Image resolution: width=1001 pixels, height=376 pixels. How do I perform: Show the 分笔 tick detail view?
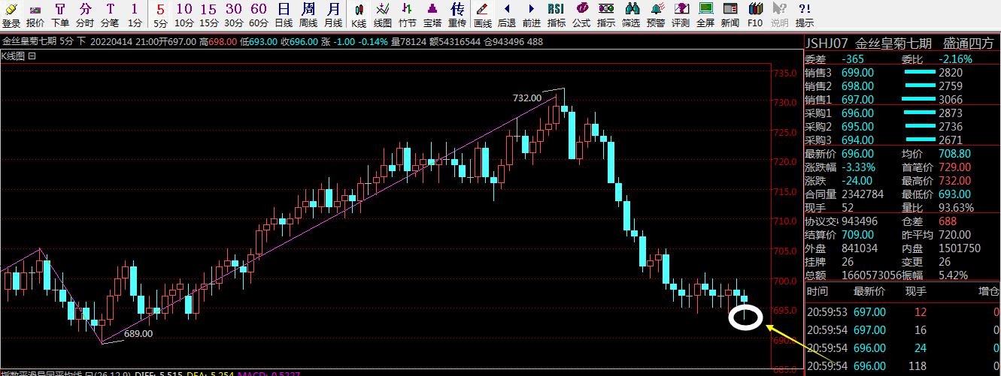(110, 14)
